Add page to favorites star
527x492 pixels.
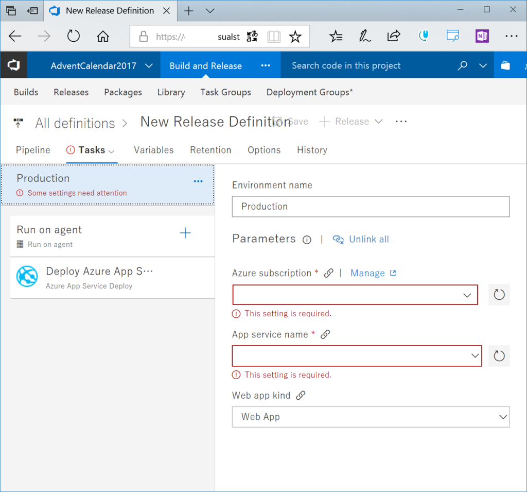click(x=295, y=37)
